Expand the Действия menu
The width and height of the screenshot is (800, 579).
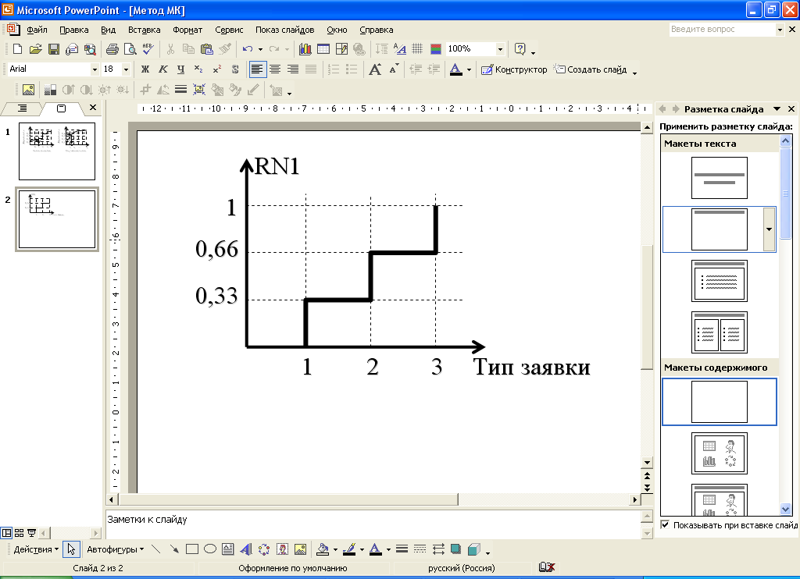point(36,549)
